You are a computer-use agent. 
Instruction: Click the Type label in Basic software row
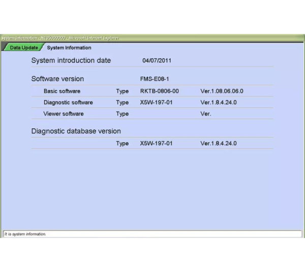122,91
